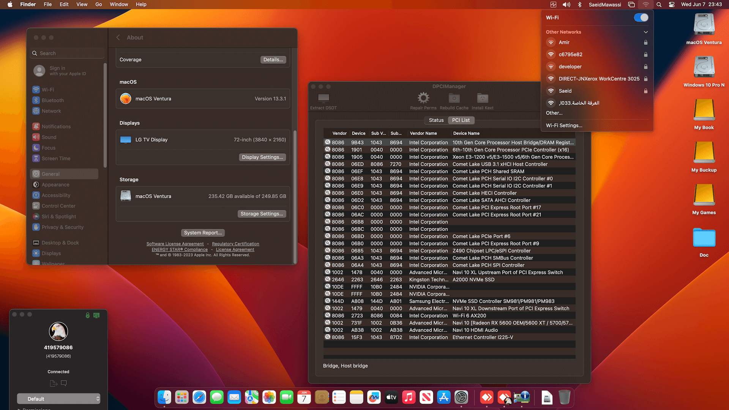Open App Store from the Dock
This screenshot has height=410, width=729.
(444, 397)
